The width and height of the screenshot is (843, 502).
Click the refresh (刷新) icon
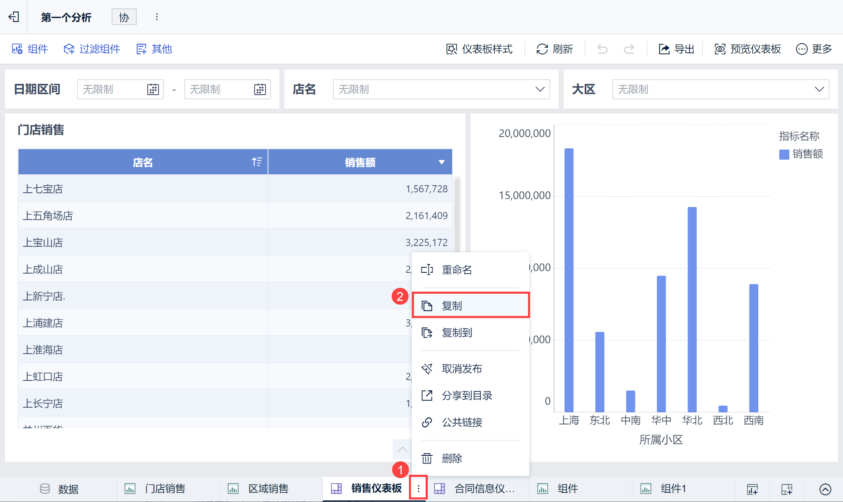point(542,49)
